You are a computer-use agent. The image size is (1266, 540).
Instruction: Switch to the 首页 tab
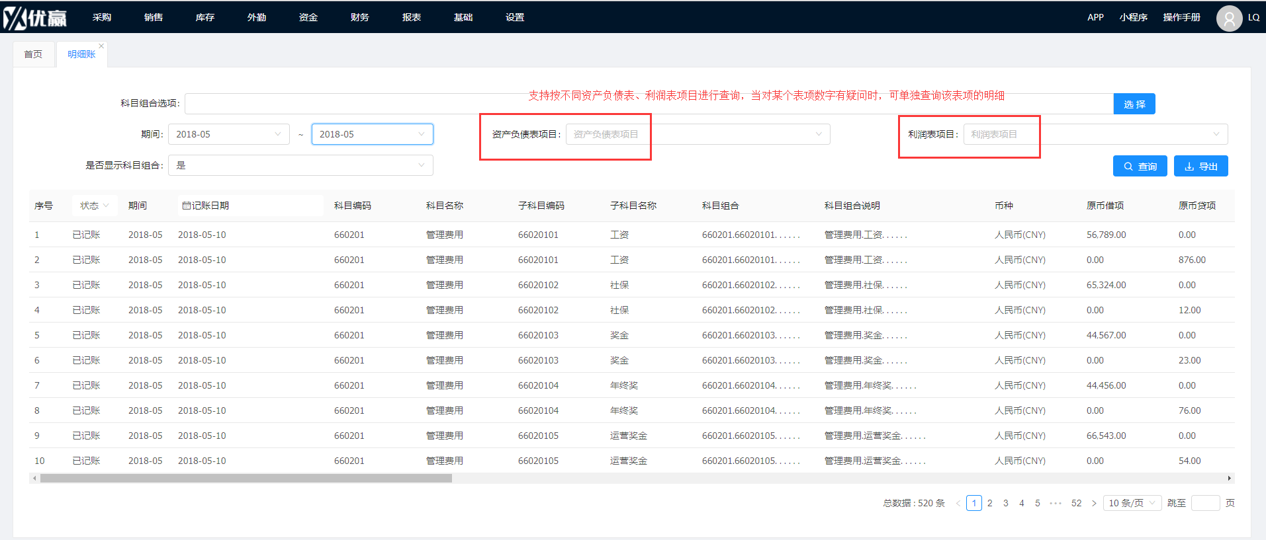33,54
